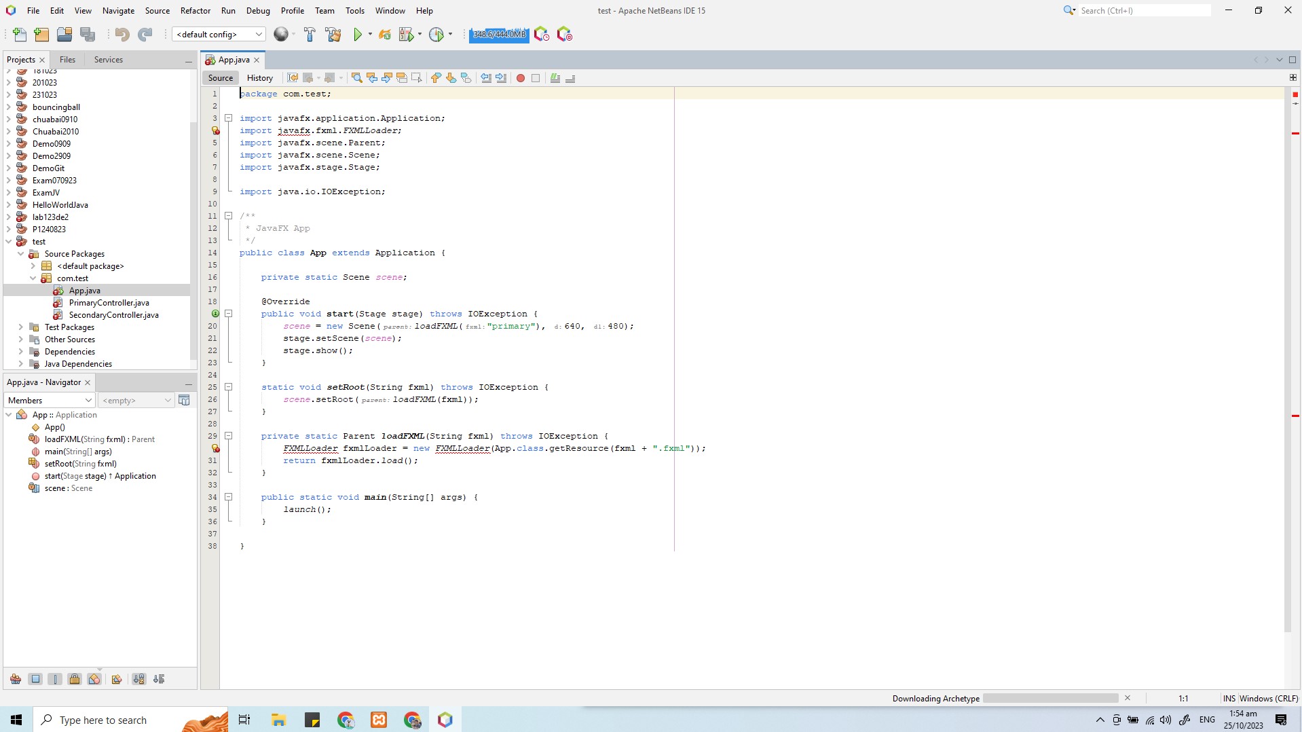Run the project with the green arrow
1302x732 pixels.
(358, 35)
